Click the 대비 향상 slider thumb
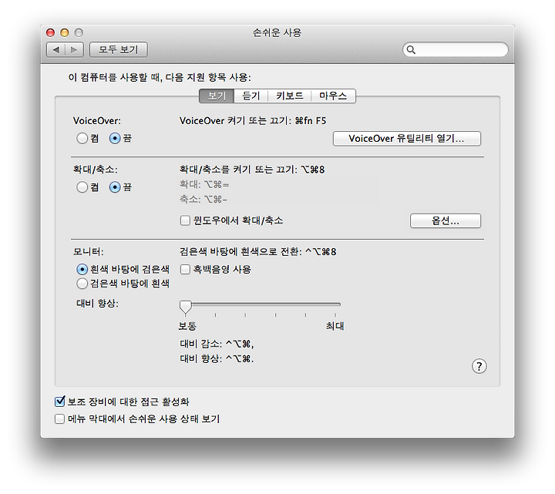 (x=186, y=307)
